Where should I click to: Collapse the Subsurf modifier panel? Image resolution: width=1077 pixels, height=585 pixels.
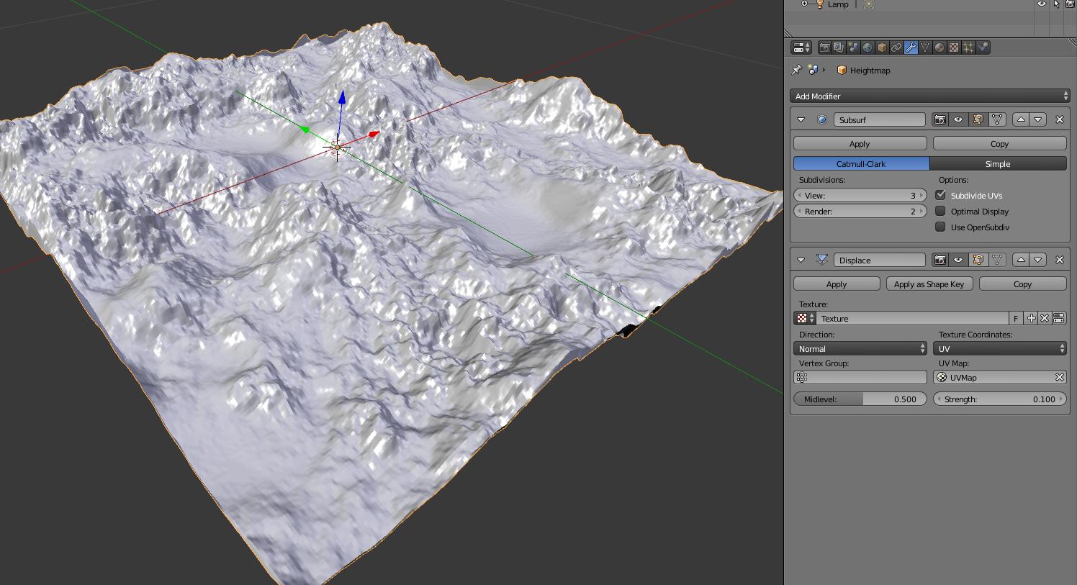tap(801, 119)
